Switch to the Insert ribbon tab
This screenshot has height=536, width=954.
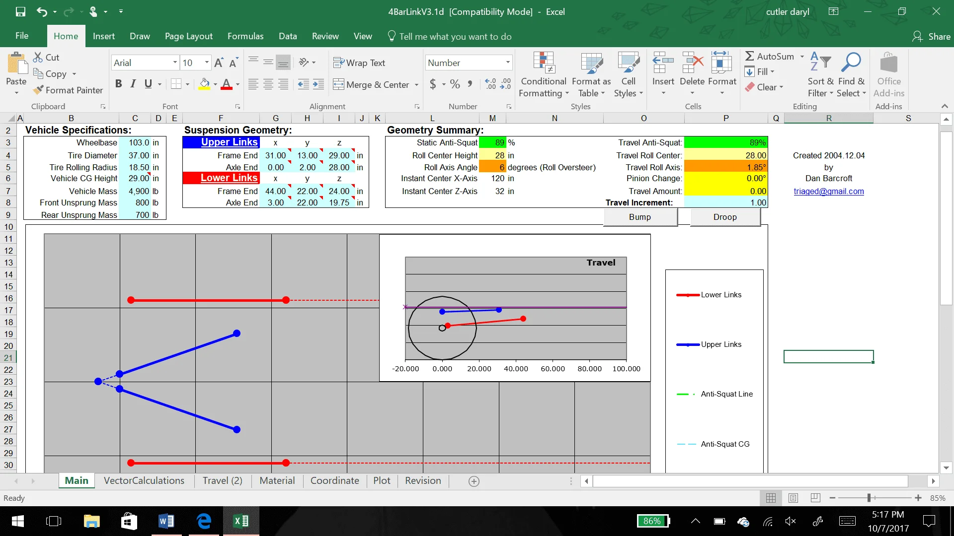click(103, 36)
